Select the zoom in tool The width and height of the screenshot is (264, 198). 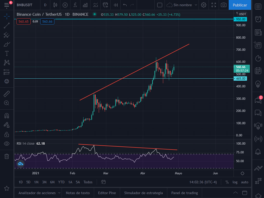tap(6, 103)
